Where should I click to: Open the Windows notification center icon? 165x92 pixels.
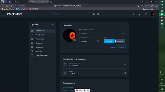(x=162, y=89)
